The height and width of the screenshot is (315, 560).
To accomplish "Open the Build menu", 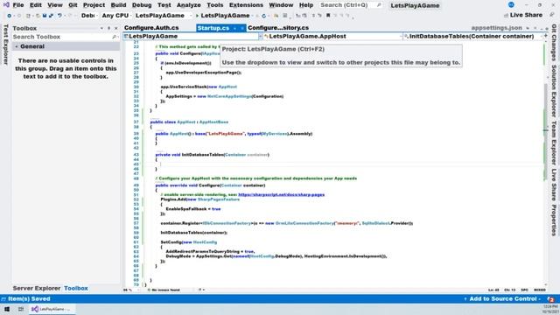I will click(x=118, y=5).
